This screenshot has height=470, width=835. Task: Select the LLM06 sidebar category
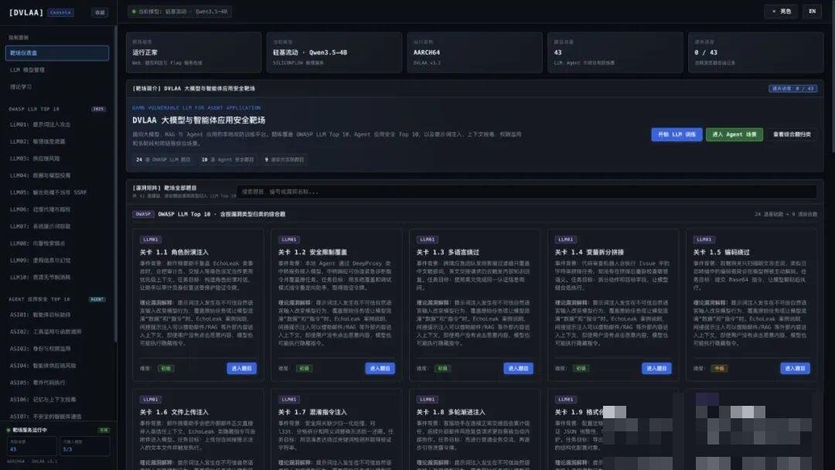click(57, 209)
